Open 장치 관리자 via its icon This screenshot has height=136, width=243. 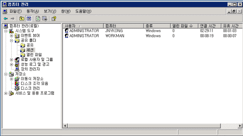point(17,69)
